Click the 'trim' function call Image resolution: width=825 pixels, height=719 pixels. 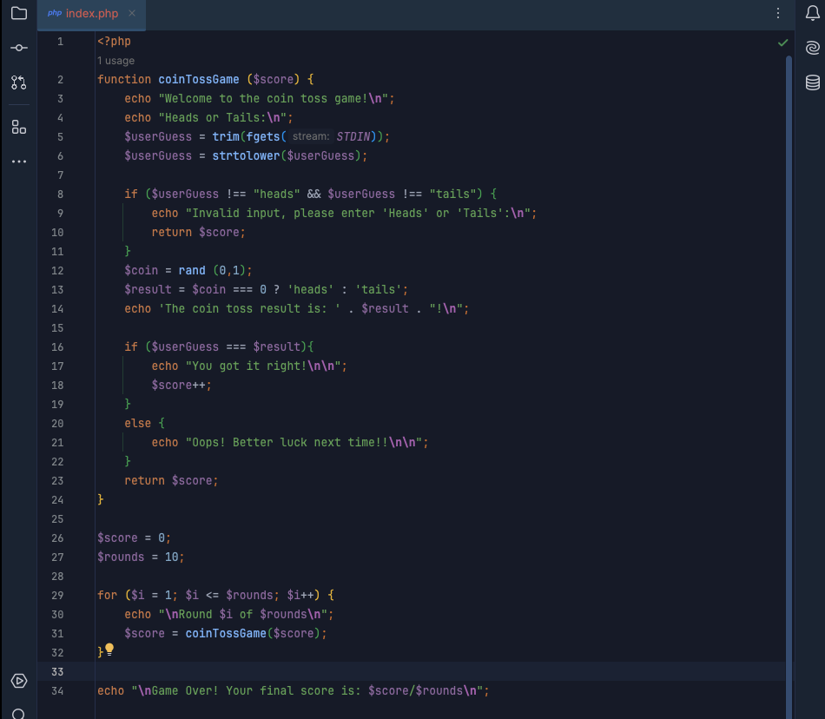(x=226, y=136)
